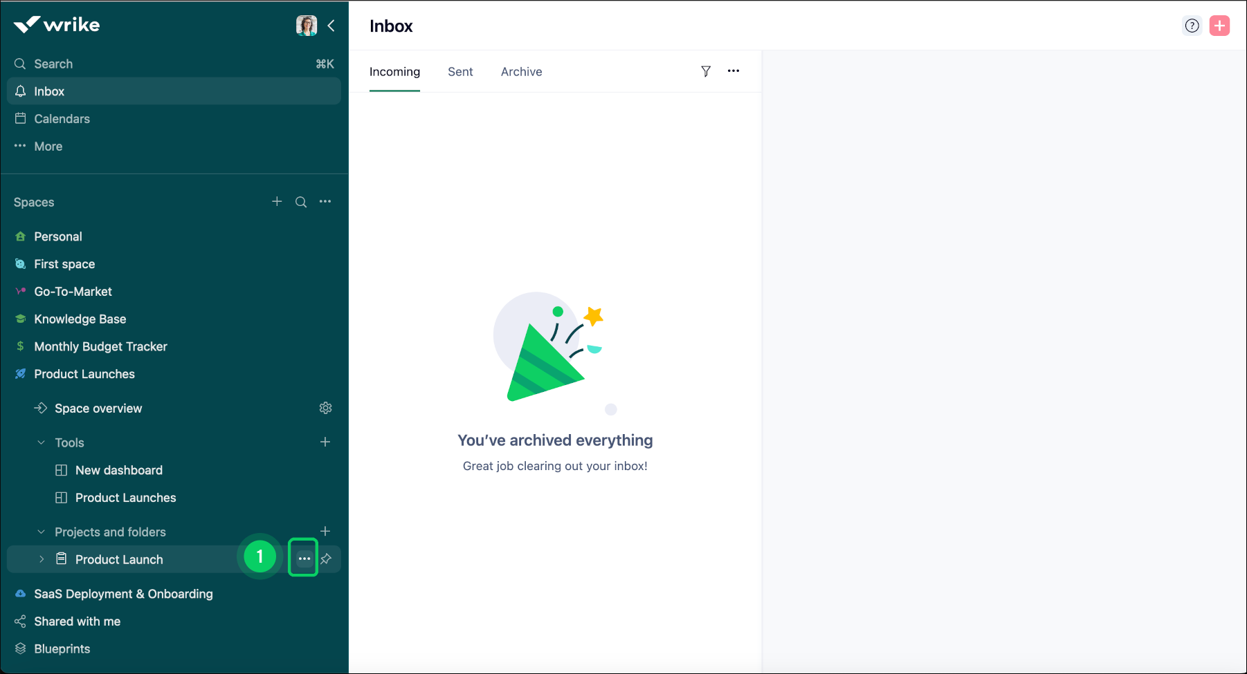Search spaces with magnifier icon
This screenshot has width=1247, height=674.
point(301,202)
